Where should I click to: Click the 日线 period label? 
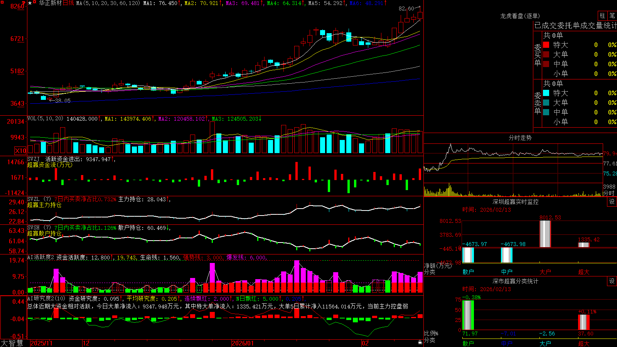[68, 3]
